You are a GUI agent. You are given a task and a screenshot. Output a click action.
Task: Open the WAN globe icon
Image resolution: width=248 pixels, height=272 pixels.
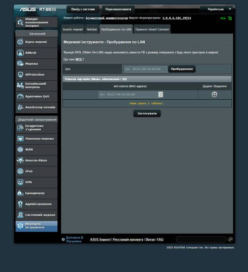pyautogui.click(x=20, y=150)
